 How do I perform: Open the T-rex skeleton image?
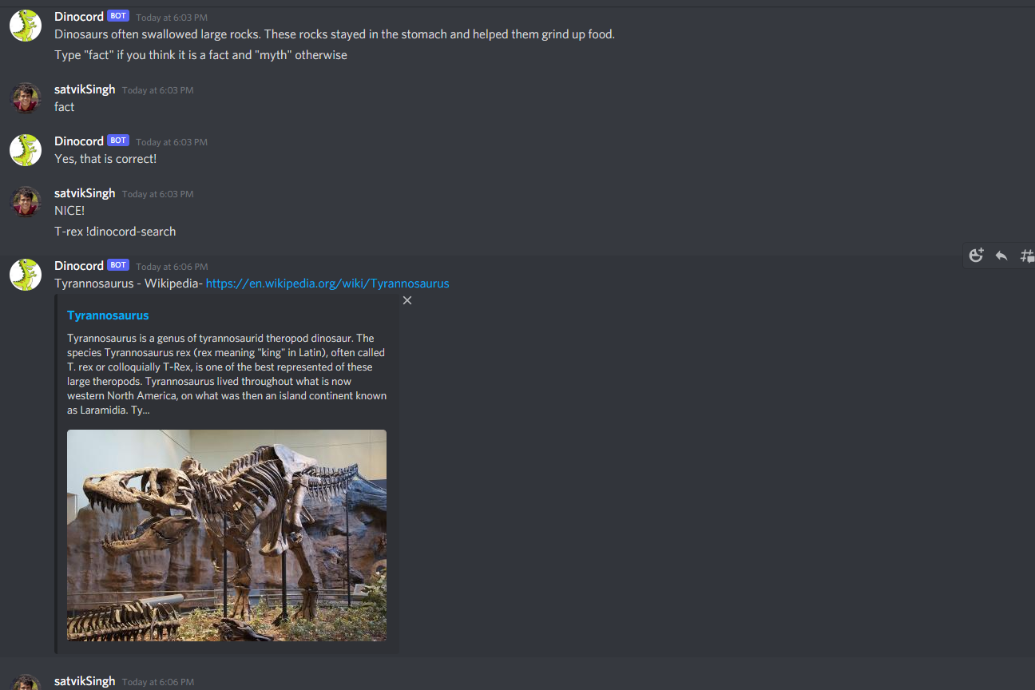227,535
